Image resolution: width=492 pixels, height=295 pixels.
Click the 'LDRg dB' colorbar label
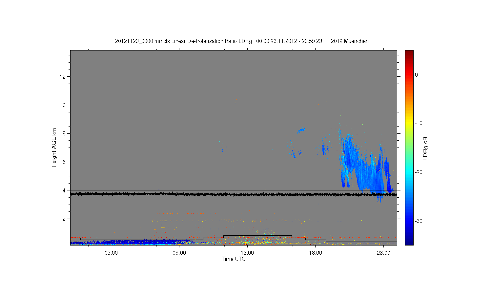425,148
